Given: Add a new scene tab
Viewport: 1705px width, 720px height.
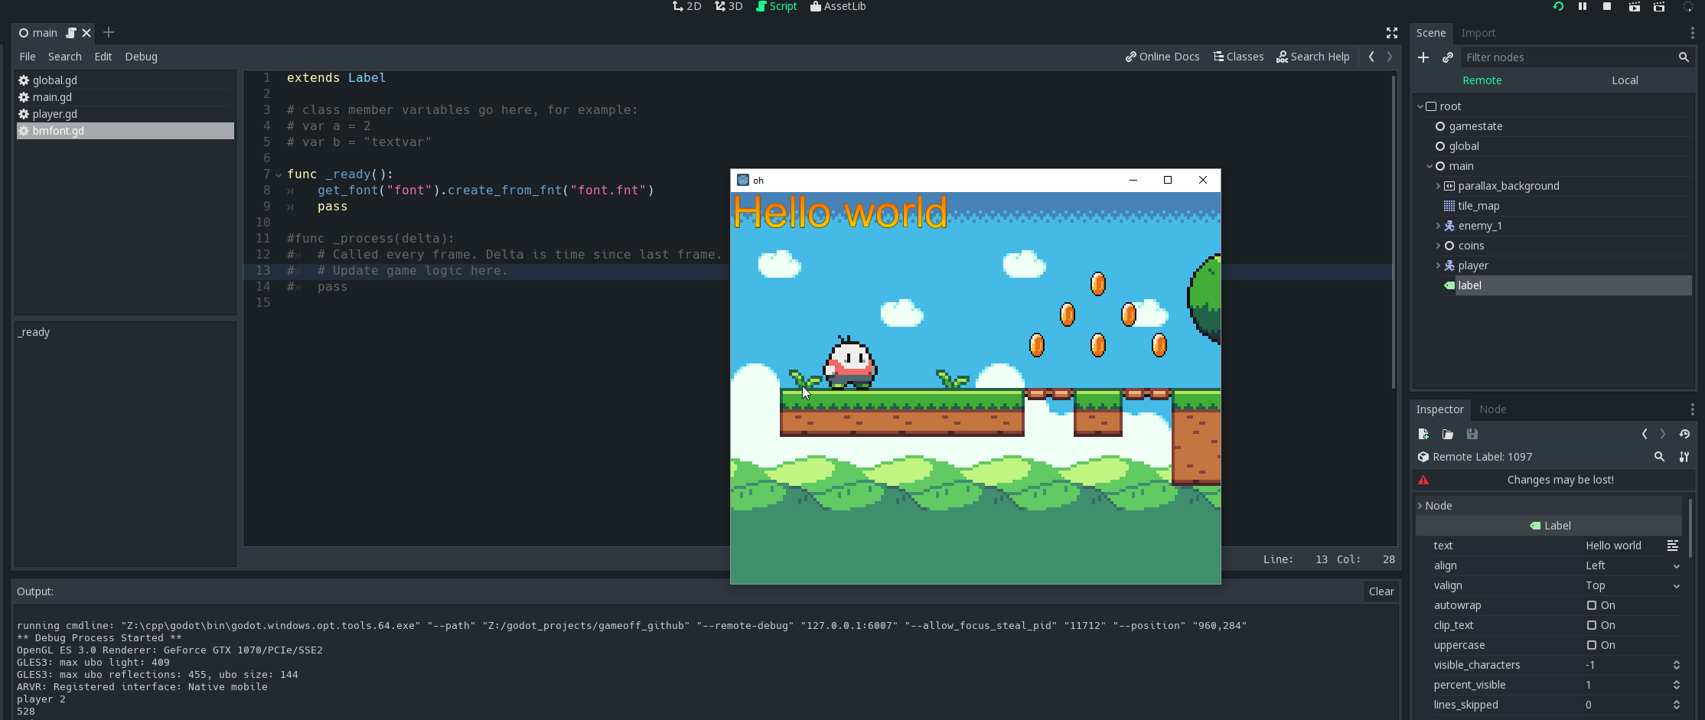Looking at the screenshot, I should [109, 32].
